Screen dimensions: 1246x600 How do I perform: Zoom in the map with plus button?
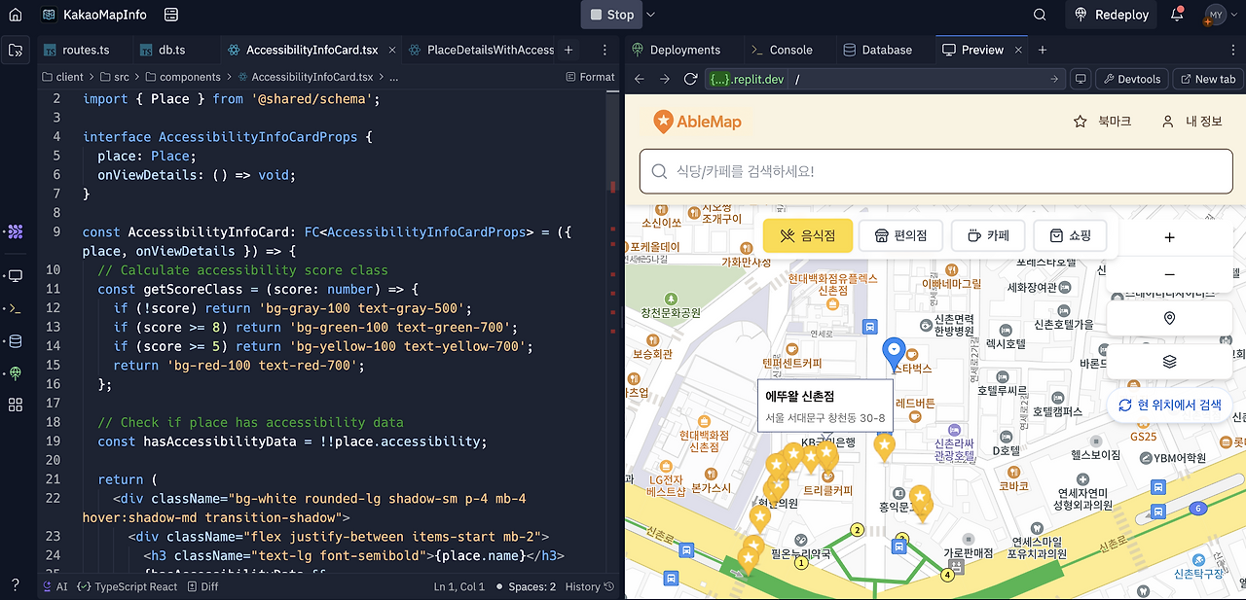click(x=1169, y=237)
